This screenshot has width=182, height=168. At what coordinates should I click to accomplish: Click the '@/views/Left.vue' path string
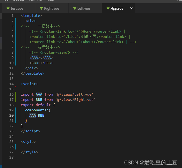tap(74, 95)
